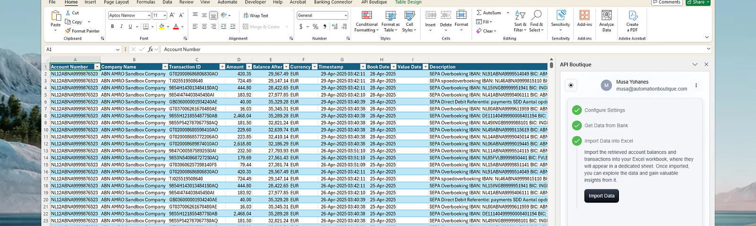756x226 pixels.
Task: Click the Orientation text angle icon
Action: coord(224,15)
